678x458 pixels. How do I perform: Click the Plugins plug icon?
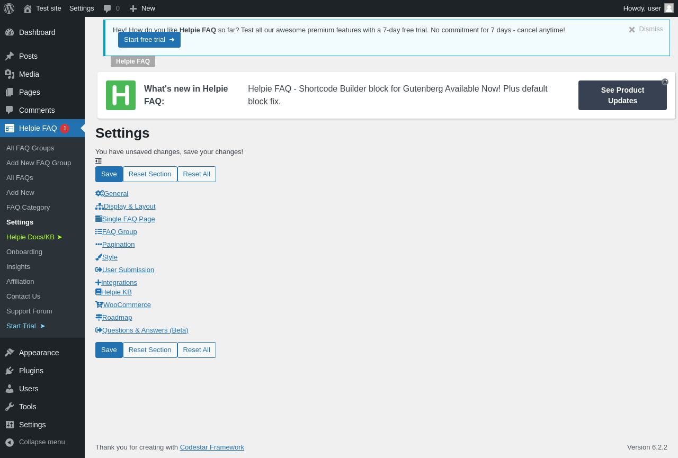(x=10, y=371)
